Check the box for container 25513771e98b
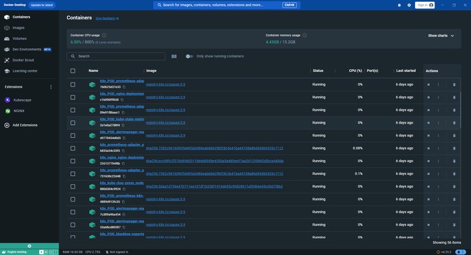The height and width of the screenshot is (255, 471). click(73, 161)
